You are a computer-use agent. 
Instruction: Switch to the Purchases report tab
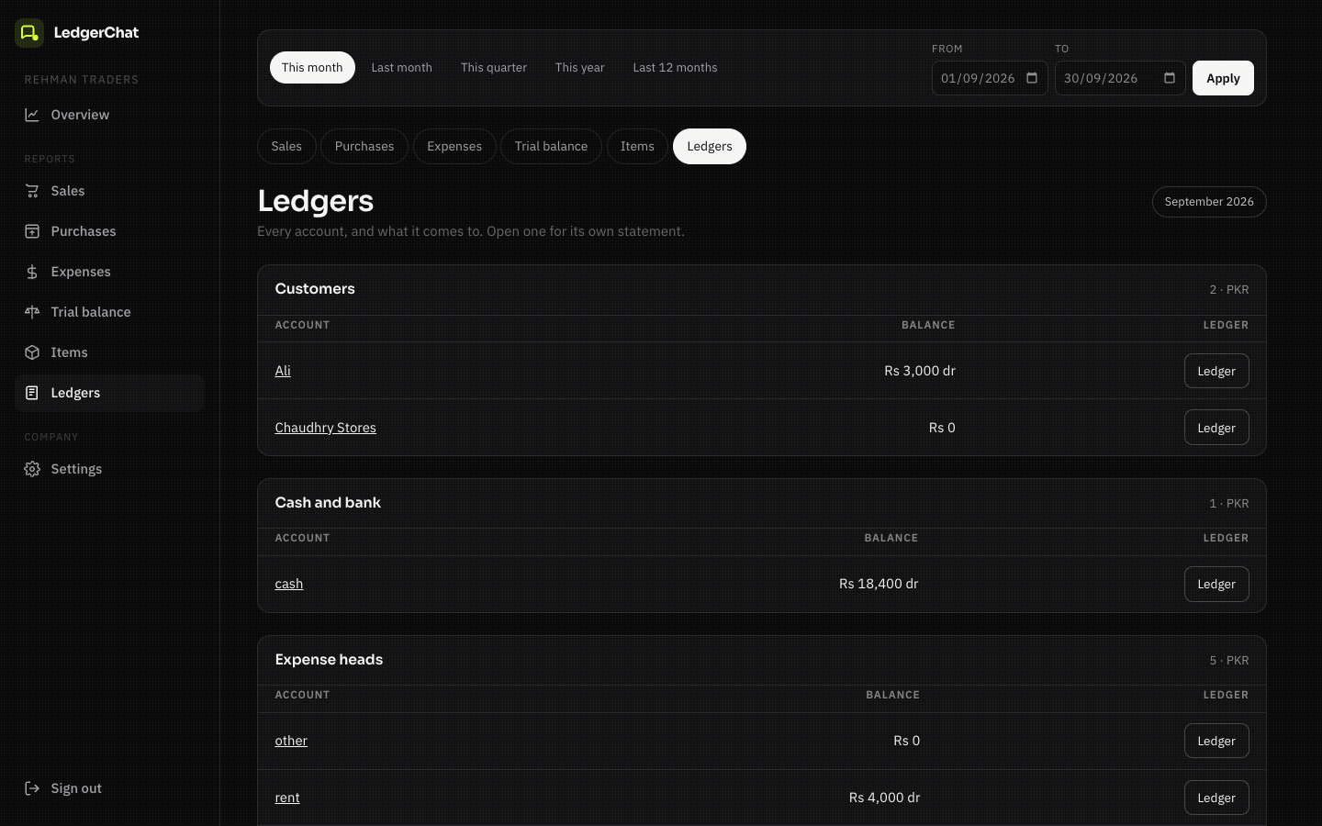pos(364,147)
